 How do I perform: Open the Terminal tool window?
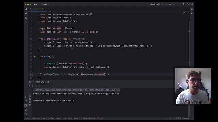(x=26, y=101)
